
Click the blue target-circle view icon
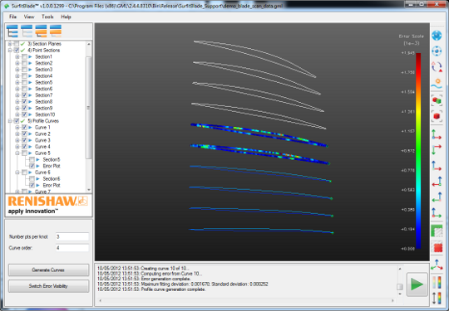point(437,51)
